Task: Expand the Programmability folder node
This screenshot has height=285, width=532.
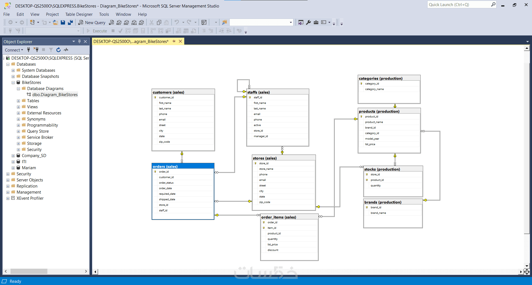Action: [18, 125]
